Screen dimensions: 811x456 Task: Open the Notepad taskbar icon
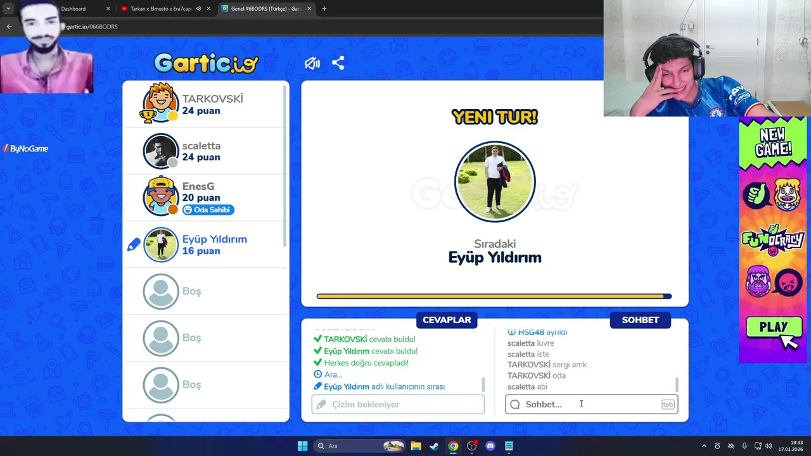pos(509,446)
